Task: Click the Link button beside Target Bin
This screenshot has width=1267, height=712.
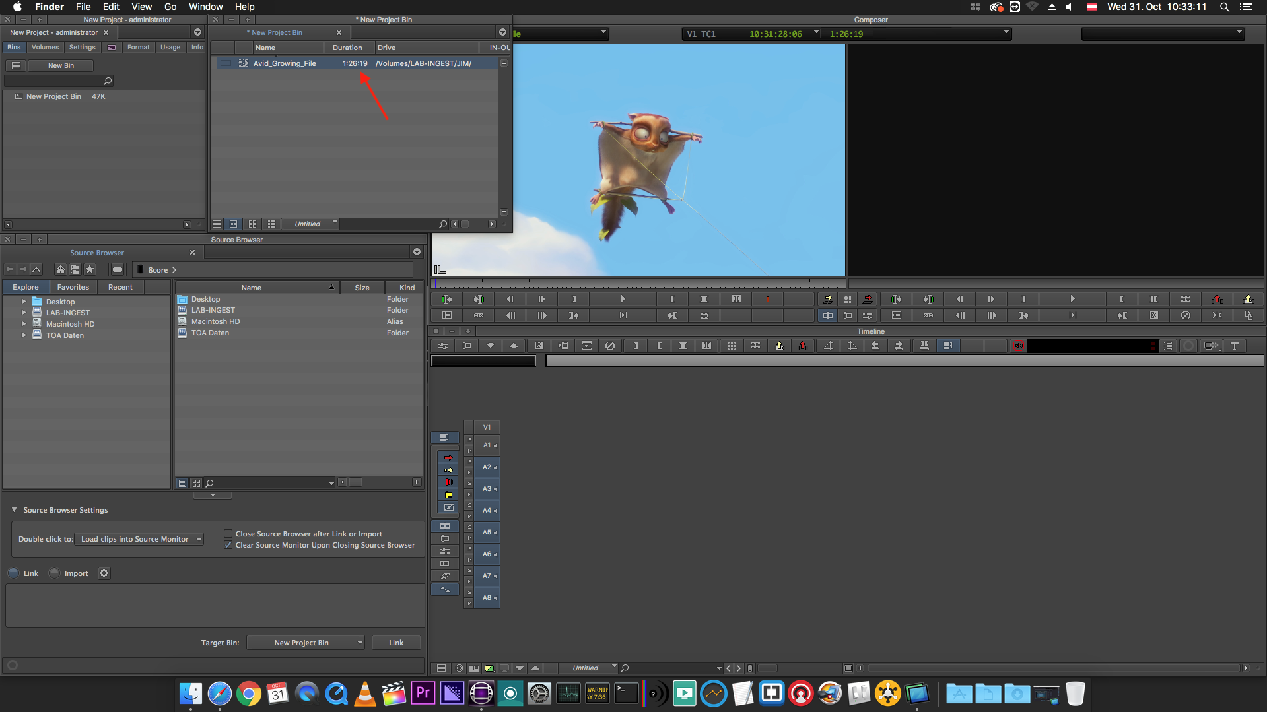Action: 396,643
